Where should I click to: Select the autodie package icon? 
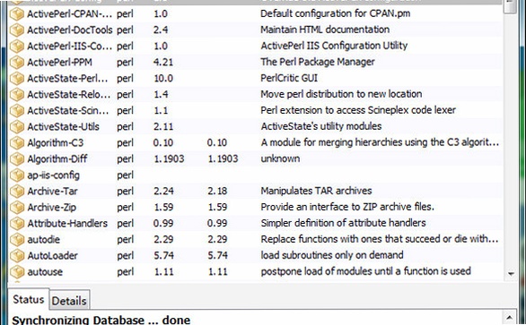(17, 239)
